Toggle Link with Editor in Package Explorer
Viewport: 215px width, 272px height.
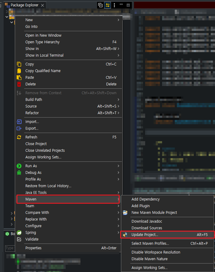(107, 5)
